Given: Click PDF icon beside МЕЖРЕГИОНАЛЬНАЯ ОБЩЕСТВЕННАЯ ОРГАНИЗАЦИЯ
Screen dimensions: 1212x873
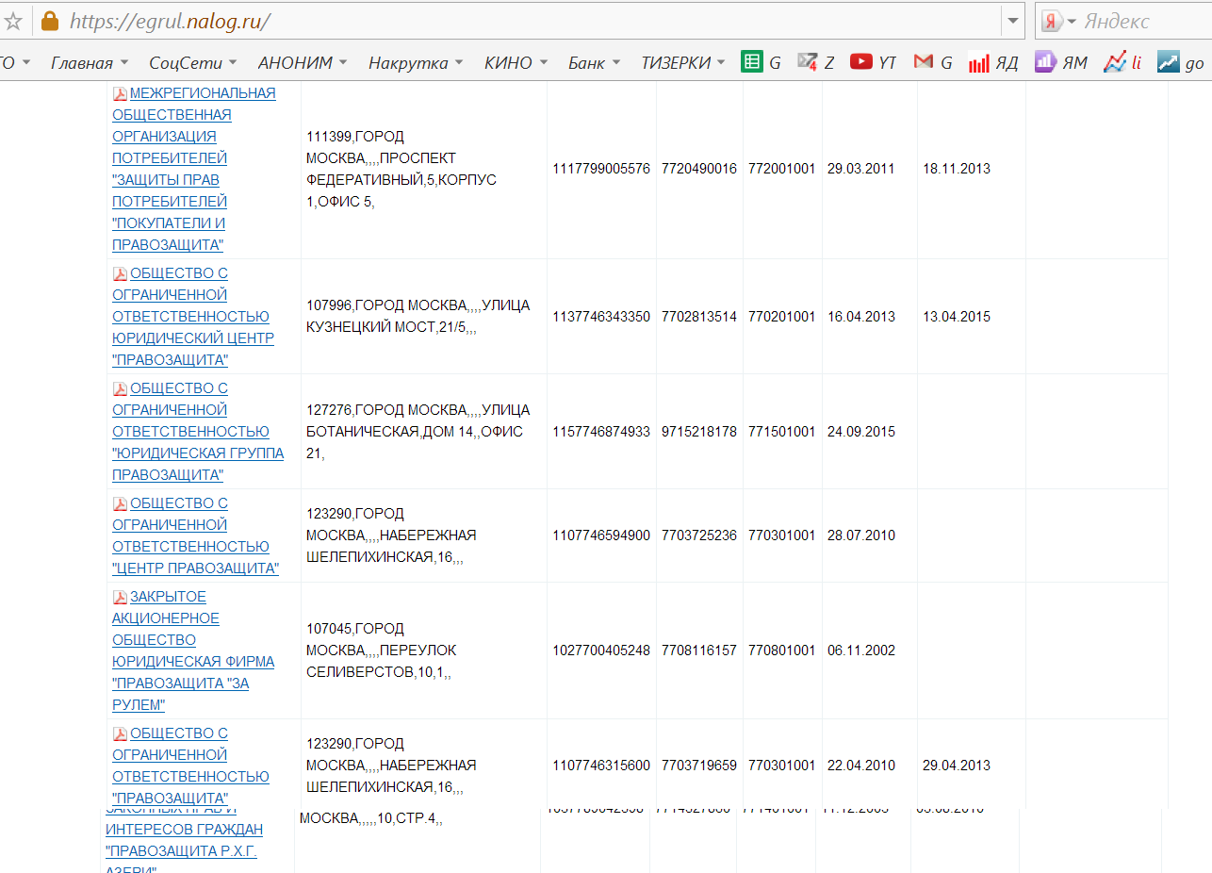Looking at the screenshot, I should tap(120, 93).
